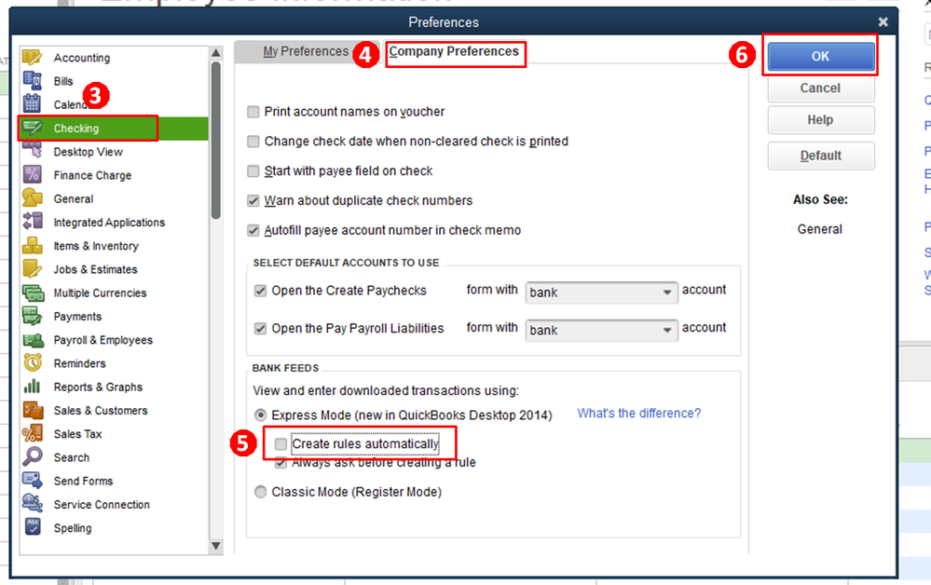Viewport: 931px width, 585px height.
Task: Click the Payments category icon
Action: coord(32,316)
